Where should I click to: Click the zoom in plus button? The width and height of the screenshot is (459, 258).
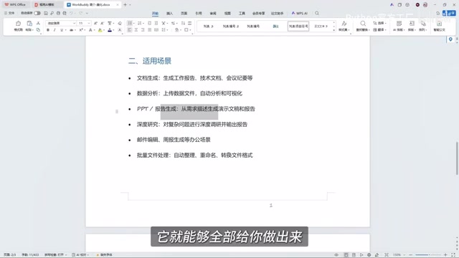click(445, 255)
